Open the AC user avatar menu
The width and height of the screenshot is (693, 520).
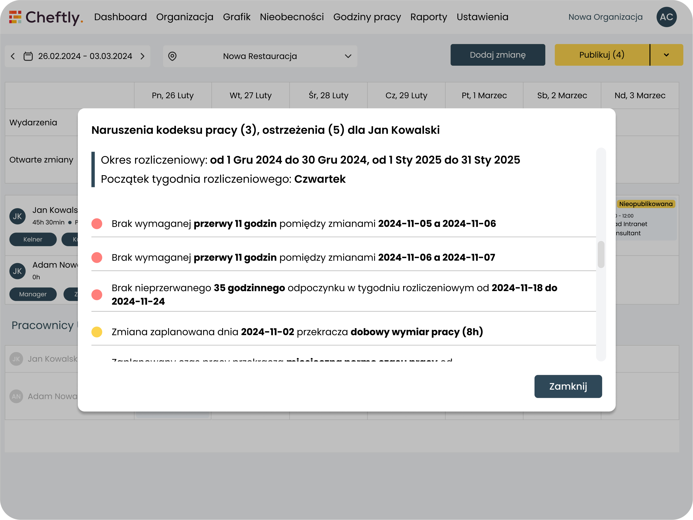(666, 17)
